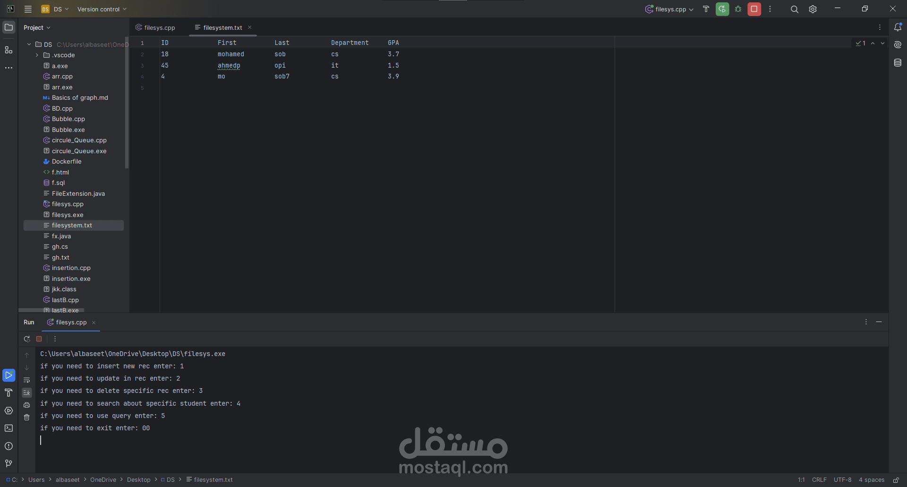Image resolution: width=907 pixels, height=487 pixels.
Task: Open more run actions menu in toolbar
Action: (770, 9)
